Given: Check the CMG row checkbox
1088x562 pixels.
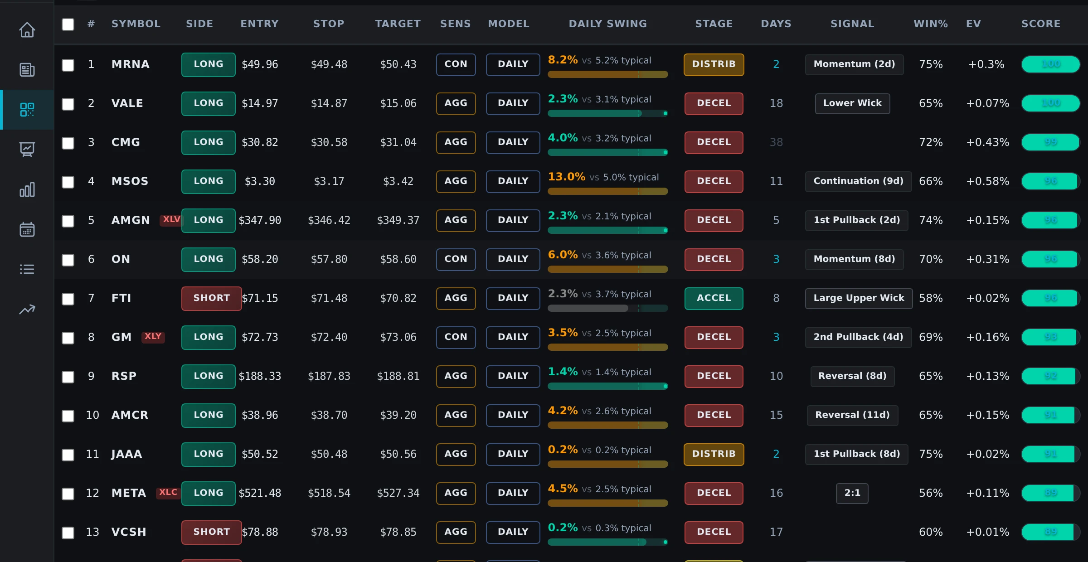Looking at the screenshot, I should (x=68, y=143).
